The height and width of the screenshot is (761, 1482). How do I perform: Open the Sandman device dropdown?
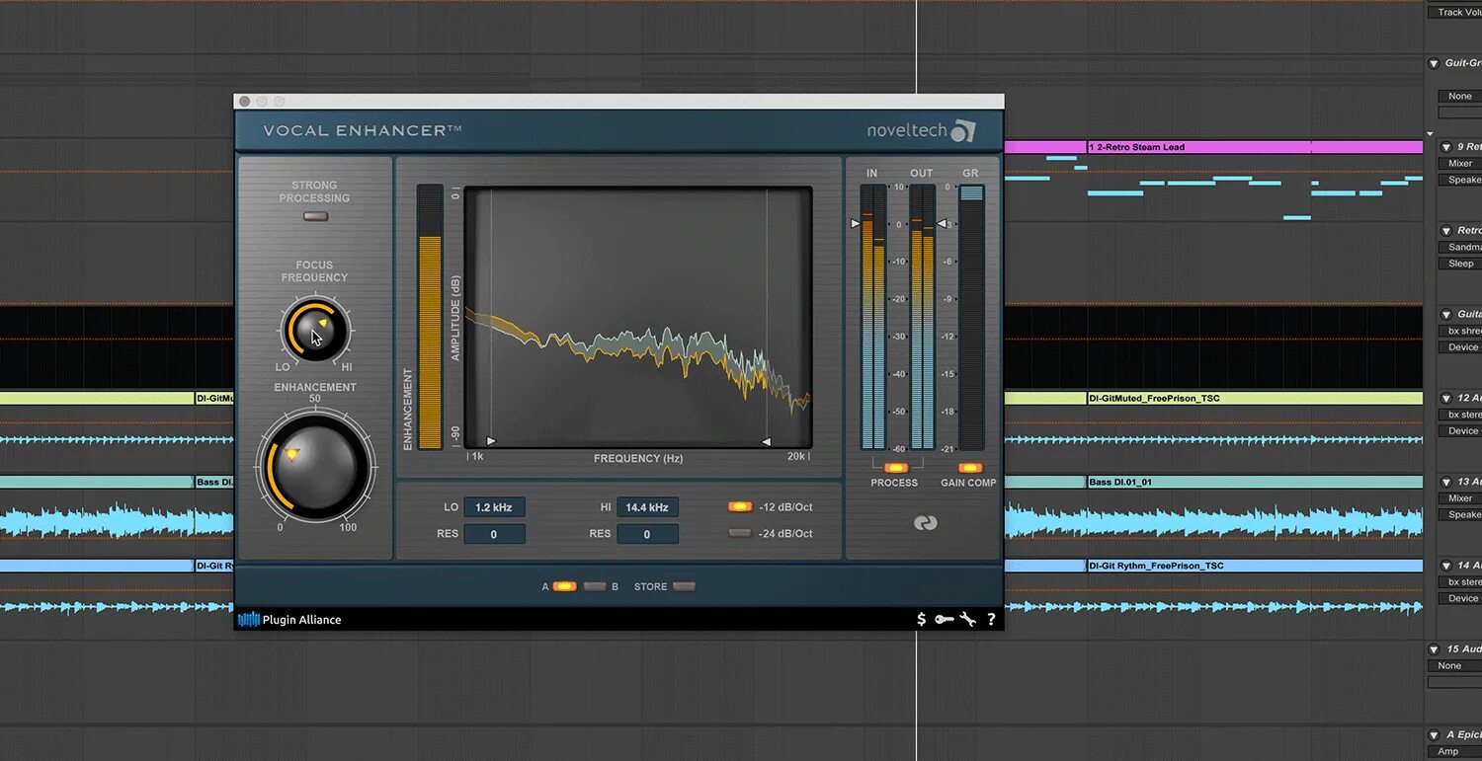coord(1460,247)
